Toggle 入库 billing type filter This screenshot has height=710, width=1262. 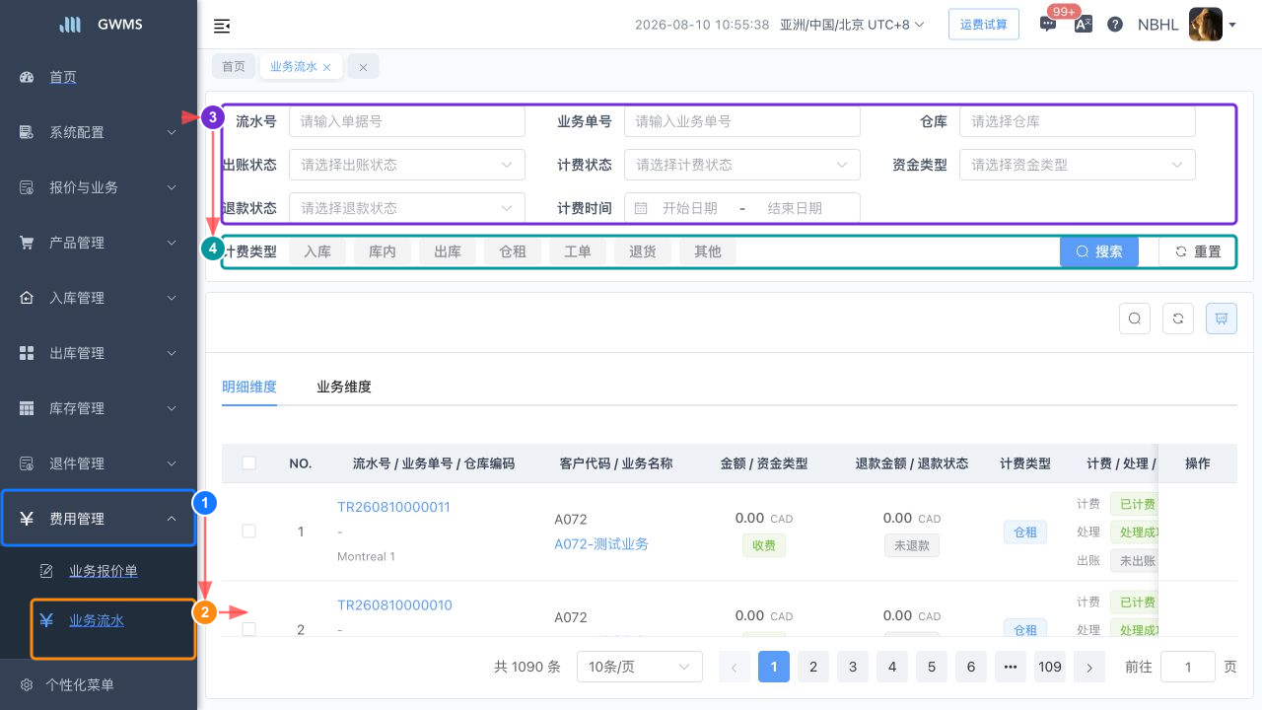tap(317, 251)
